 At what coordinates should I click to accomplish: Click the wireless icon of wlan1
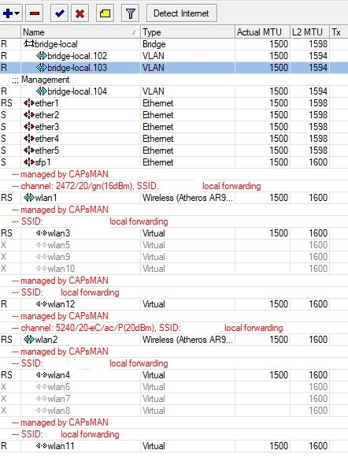click(x=29, y=198)
